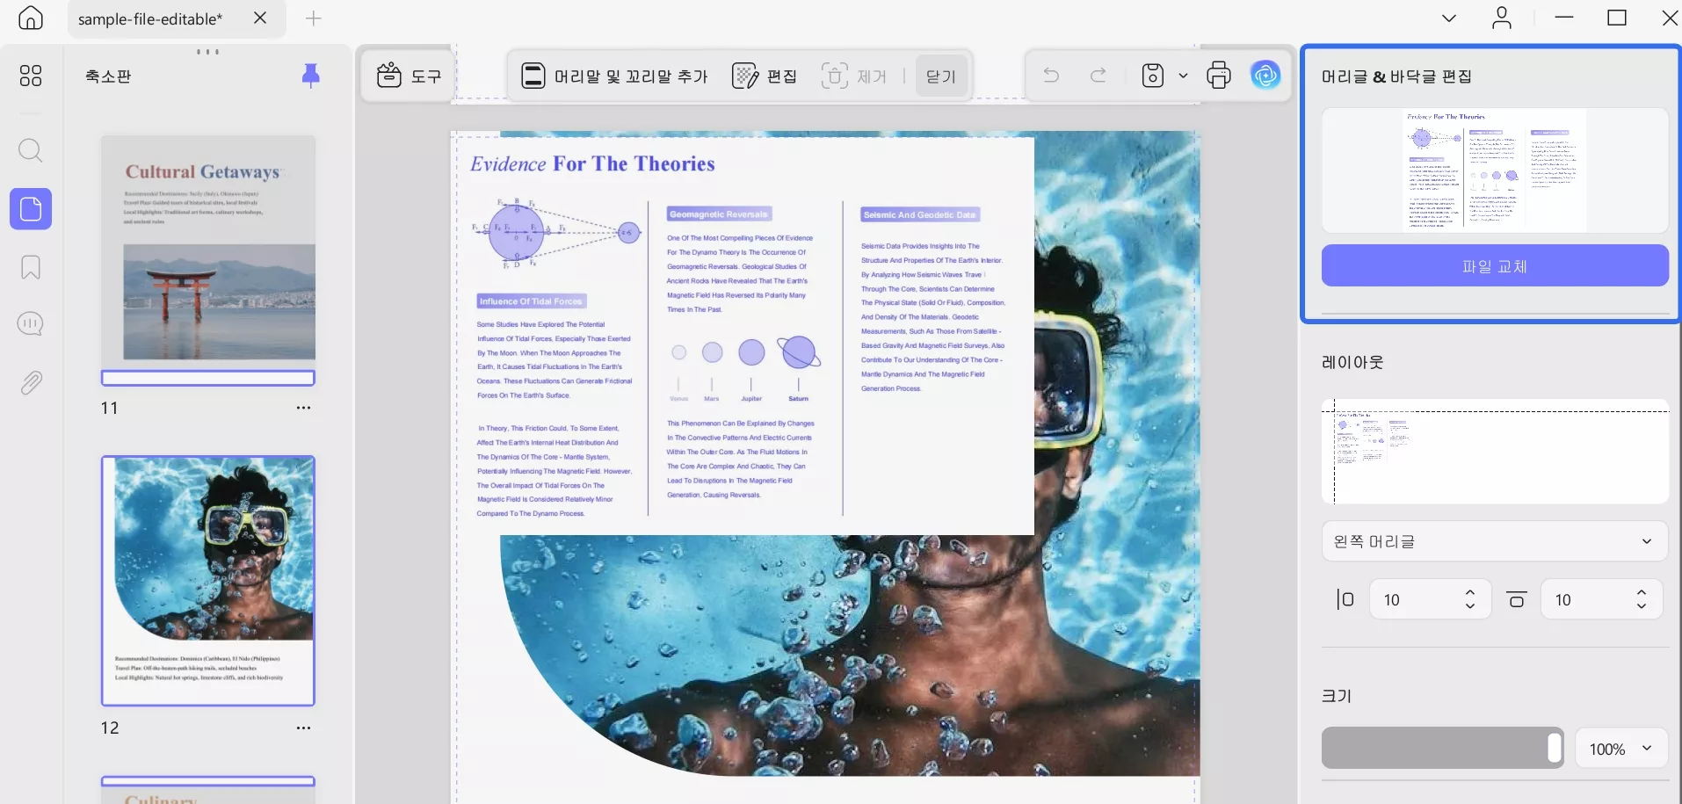Open the attachments paperclip icon
The height and width of the screenshot is (804, 1682).
(31, 383)
